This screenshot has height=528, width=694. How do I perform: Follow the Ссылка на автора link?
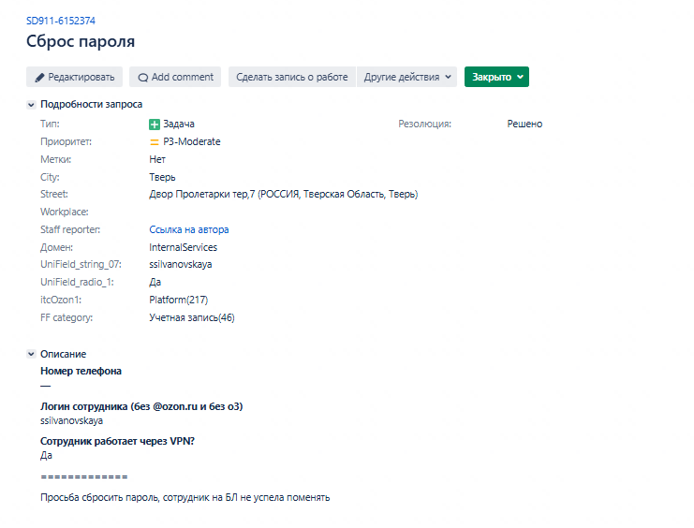coord(189,229)
